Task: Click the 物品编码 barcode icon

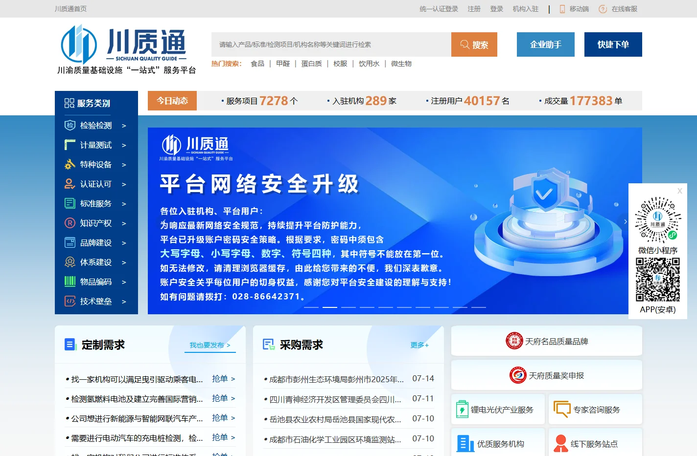Action: point(70,282)
